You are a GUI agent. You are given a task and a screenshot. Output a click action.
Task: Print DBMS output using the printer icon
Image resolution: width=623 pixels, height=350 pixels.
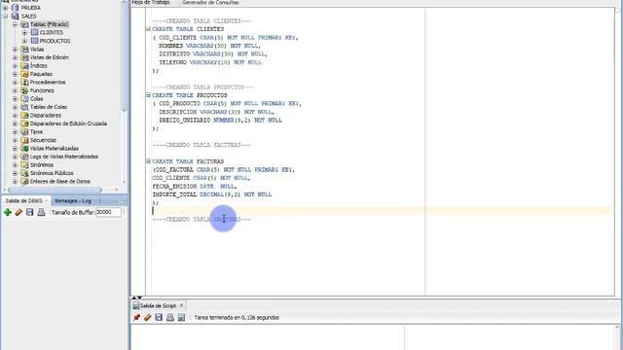point(41,212)
